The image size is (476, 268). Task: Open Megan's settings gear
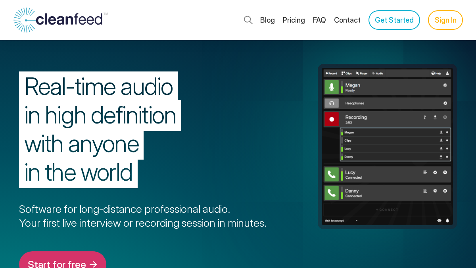pyautogui.click(x=445, y=85)
